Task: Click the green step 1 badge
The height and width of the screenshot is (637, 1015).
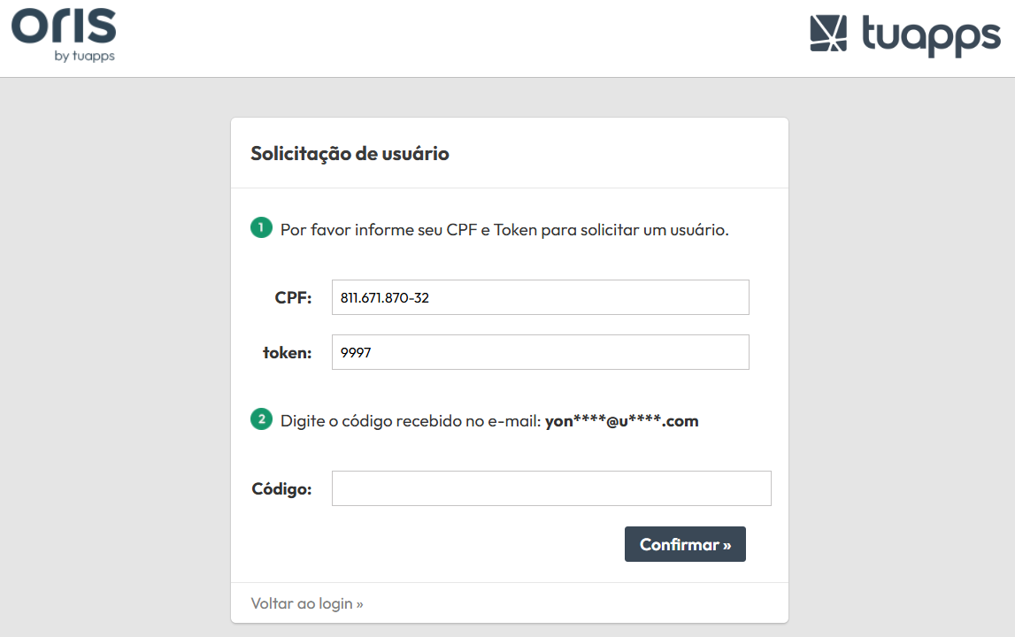Action: click(x=262, y=228)
